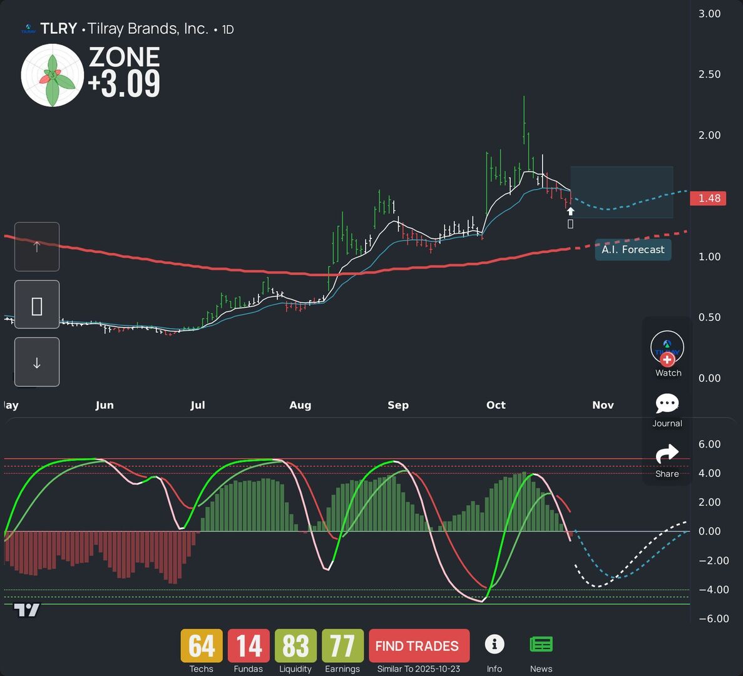Click the Aug label on time axis
This screenshot has height=676, width=743.
pos(300,405)
